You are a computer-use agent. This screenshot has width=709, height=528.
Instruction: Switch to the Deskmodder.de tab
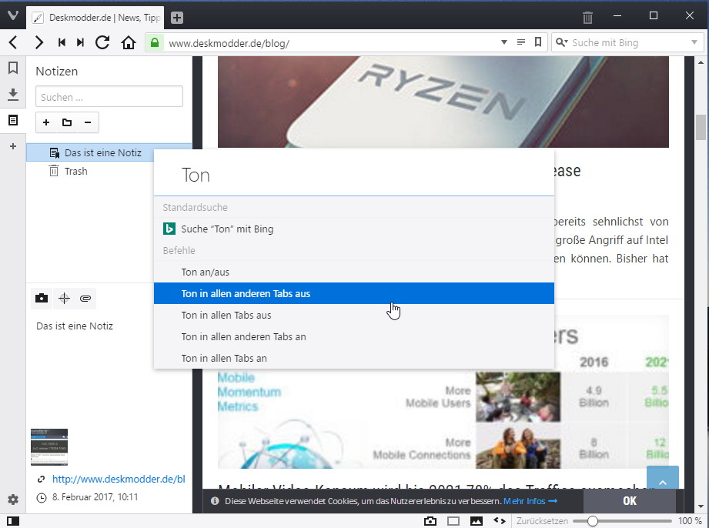[x=96, y=18]
